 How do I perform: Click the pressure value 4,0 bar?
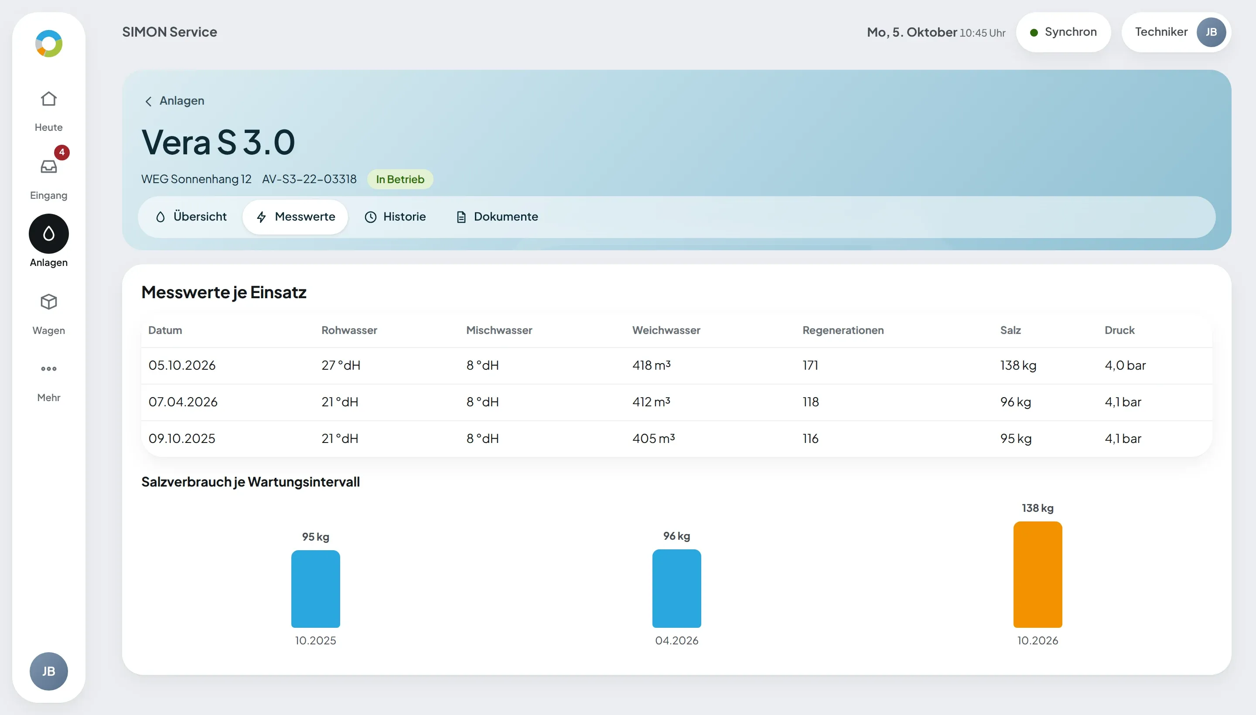(1125, 365)
